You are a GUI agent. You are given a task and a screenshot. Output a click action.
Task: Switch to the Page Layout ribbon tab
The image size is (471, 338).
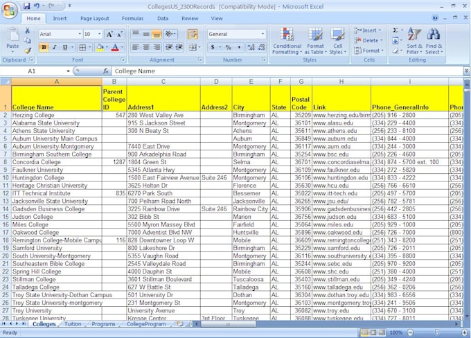point(94,19)
